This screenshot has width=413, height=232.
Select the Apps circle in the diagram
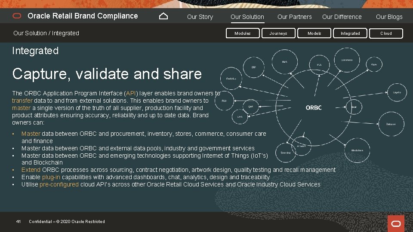[374, 64]
